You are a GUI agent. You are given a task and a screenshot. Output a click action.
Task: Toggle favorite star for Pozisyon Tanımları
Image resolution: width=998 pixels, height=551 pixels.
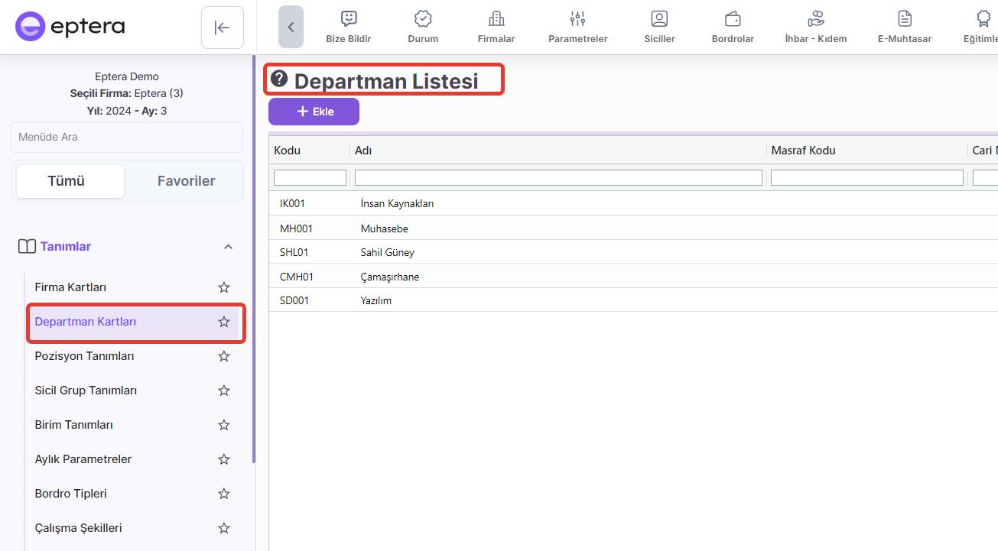click(x=224, y=356)
